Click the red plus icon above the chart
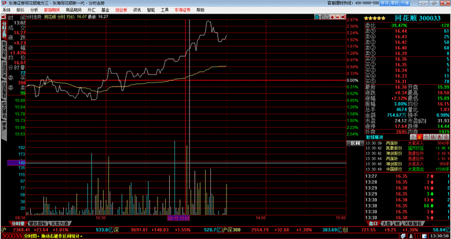 (x=333, y=17)
